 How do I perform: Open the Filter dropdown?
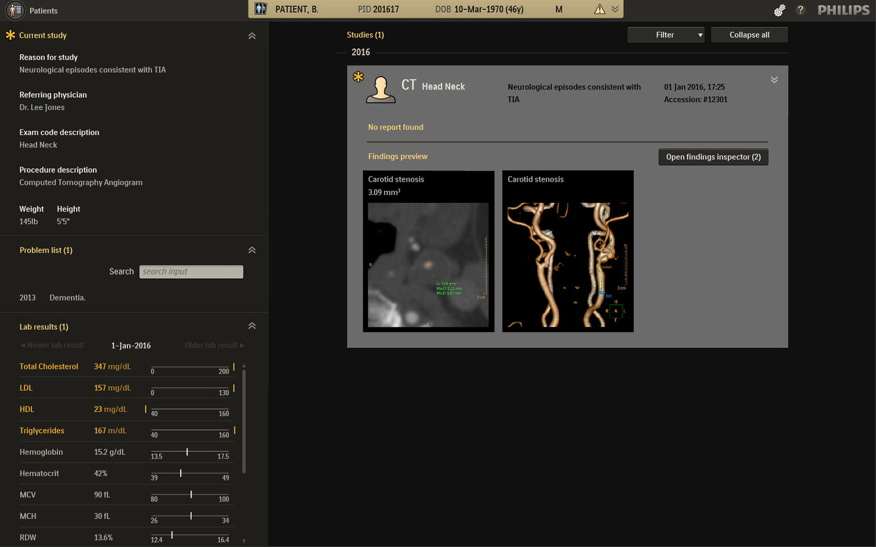[x=665, y=35]
